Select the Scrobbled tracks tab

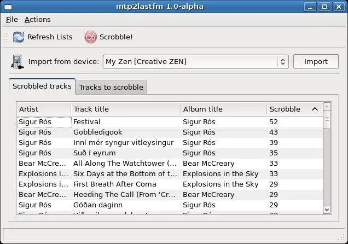click(x=42, y=86)
